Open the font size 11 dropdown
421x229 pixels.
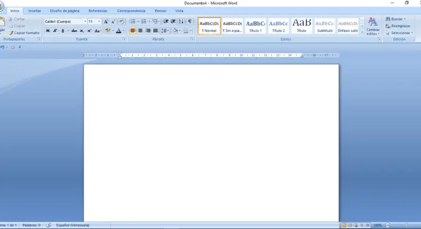[x=99, y=22]
